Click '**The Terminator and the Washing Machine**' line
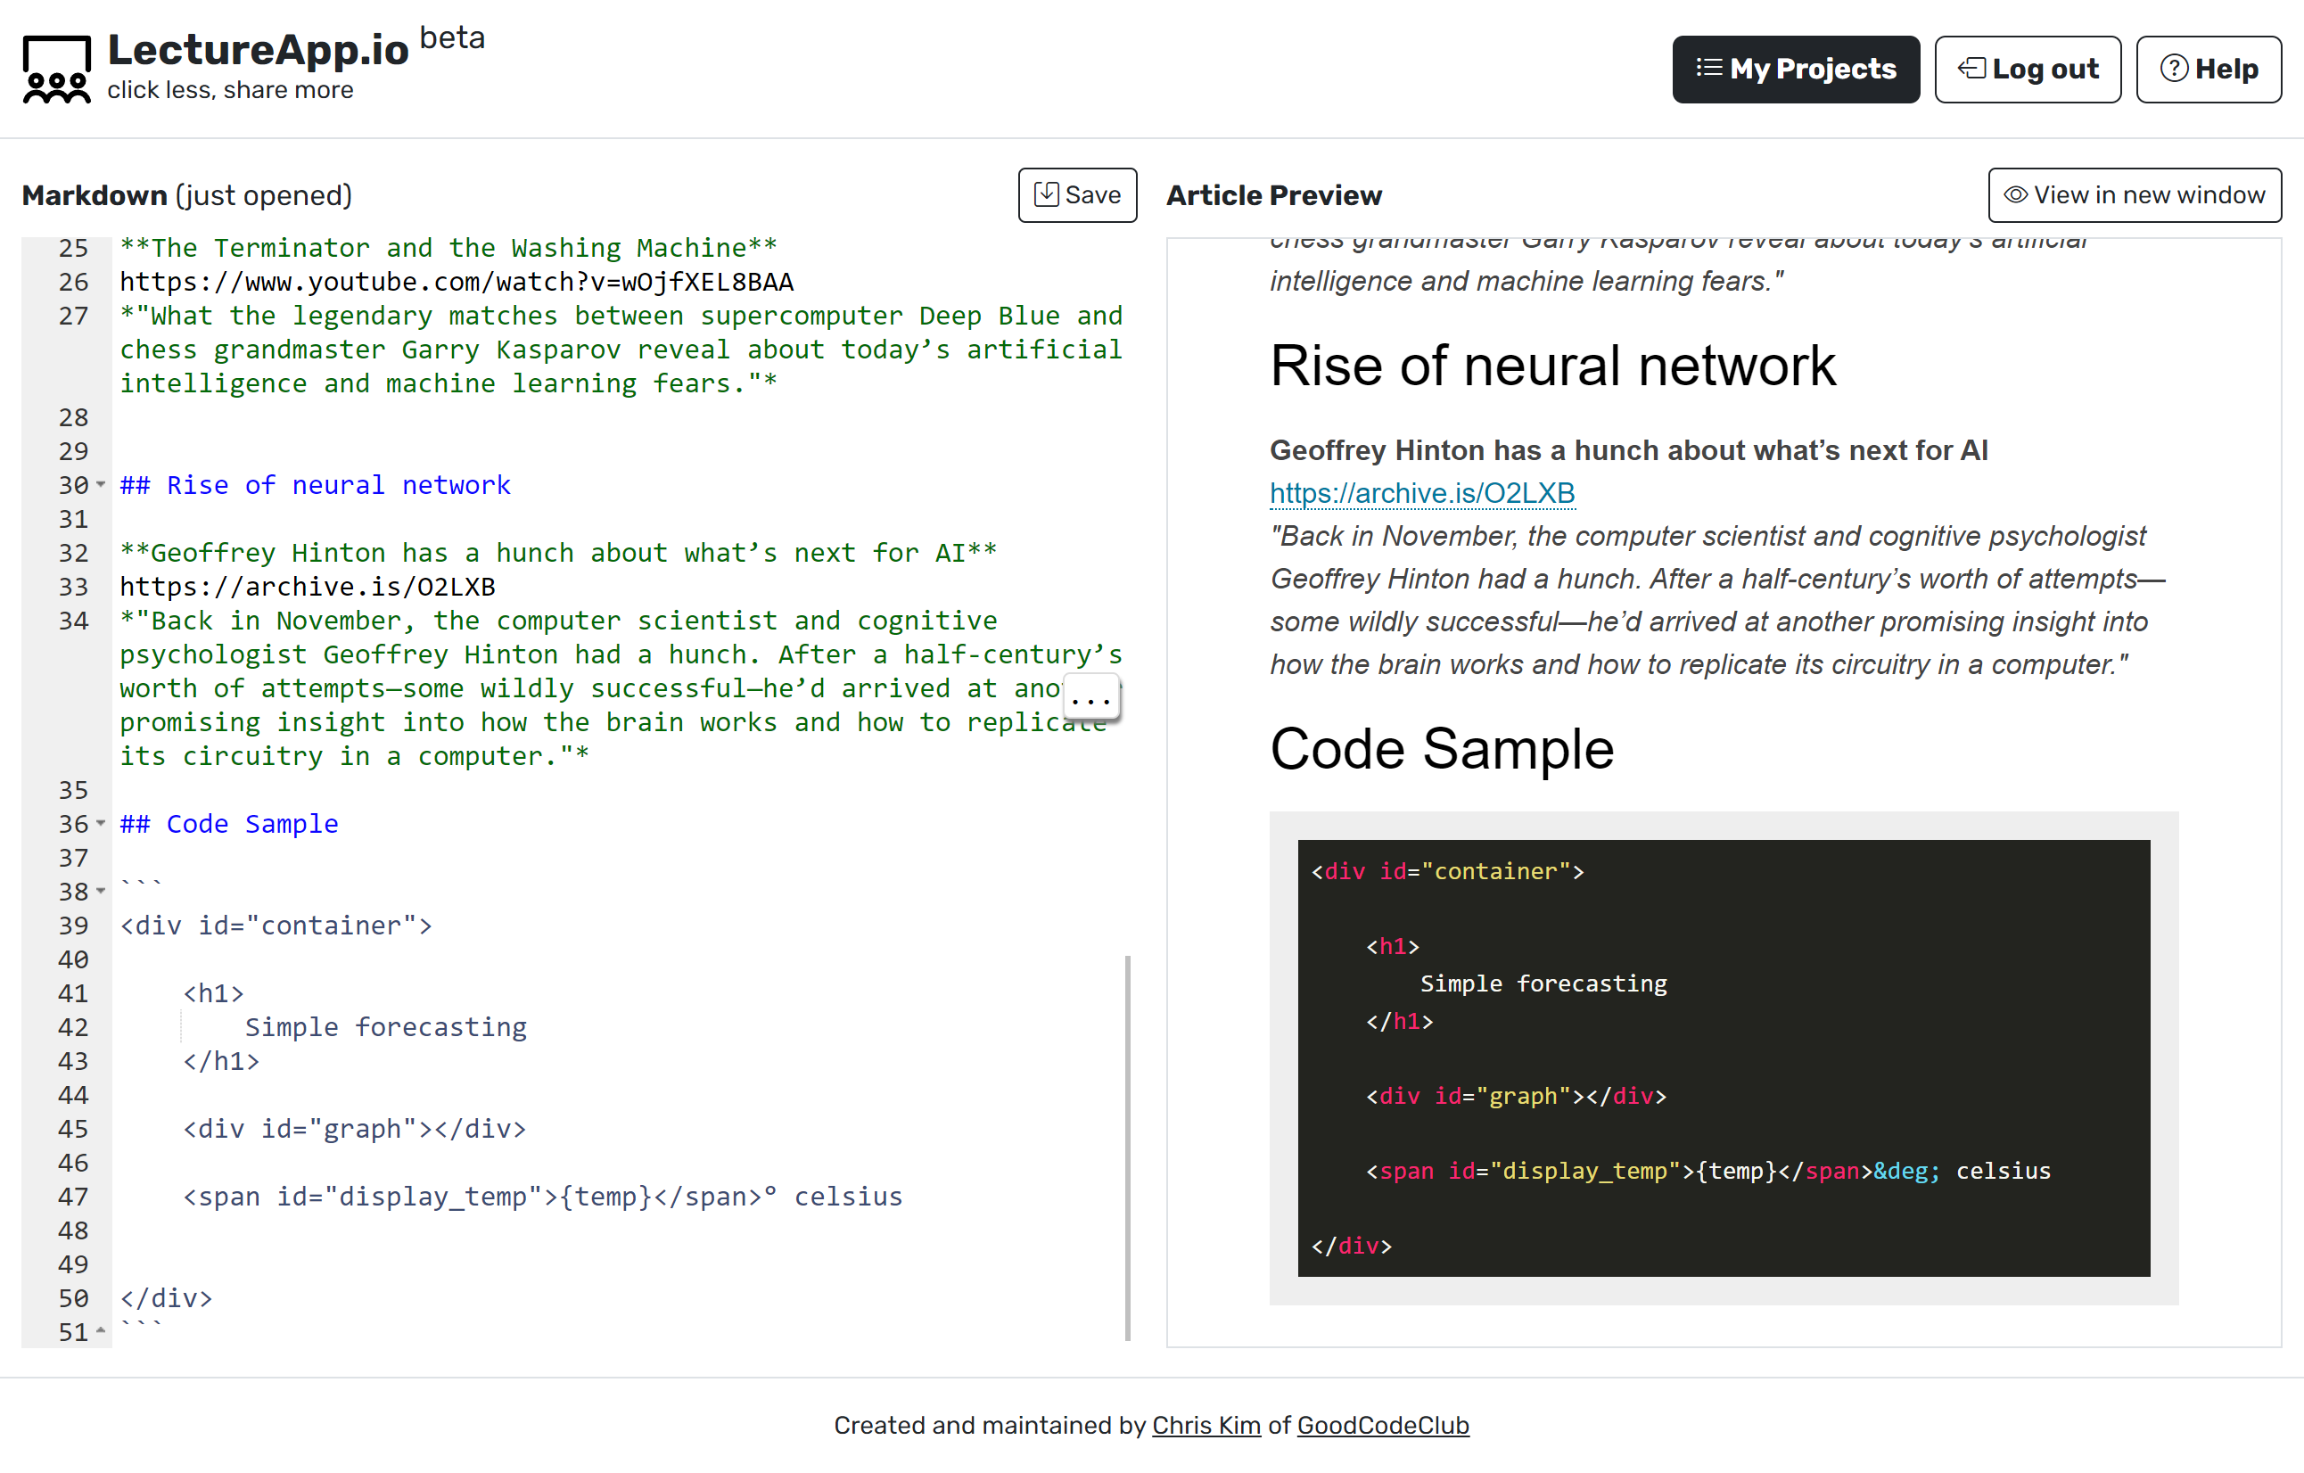2304x1473 pixels. [448, 248]
